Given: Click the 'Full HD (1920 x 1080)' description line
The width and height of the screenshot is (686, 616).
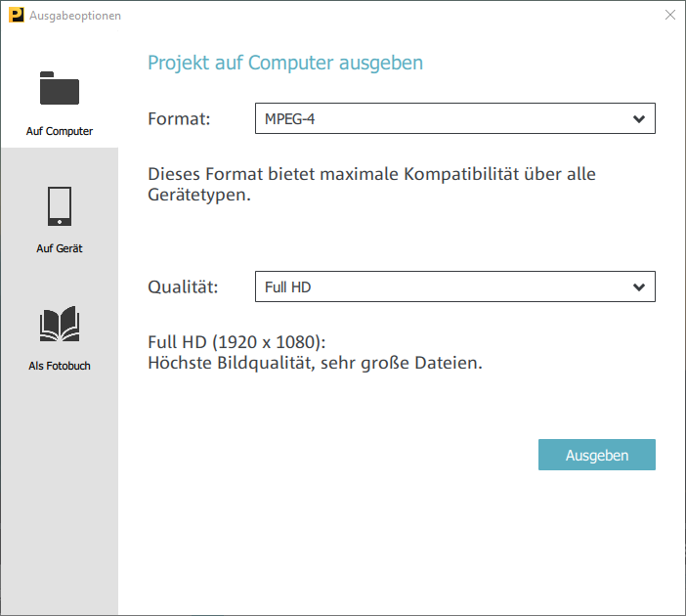Looking at the screenshot, I should pos(236,343).
